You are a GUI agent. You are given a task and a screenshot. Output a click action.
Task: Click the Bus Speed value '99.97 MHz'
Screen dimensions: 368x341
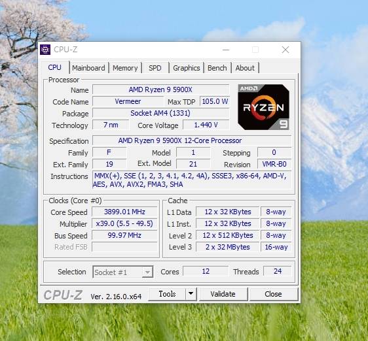(x=124, y=235)
